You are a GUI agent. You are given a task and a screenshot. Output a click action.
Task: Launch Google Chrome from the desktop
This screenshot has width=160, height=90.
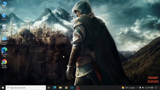[x=4, y=63]
